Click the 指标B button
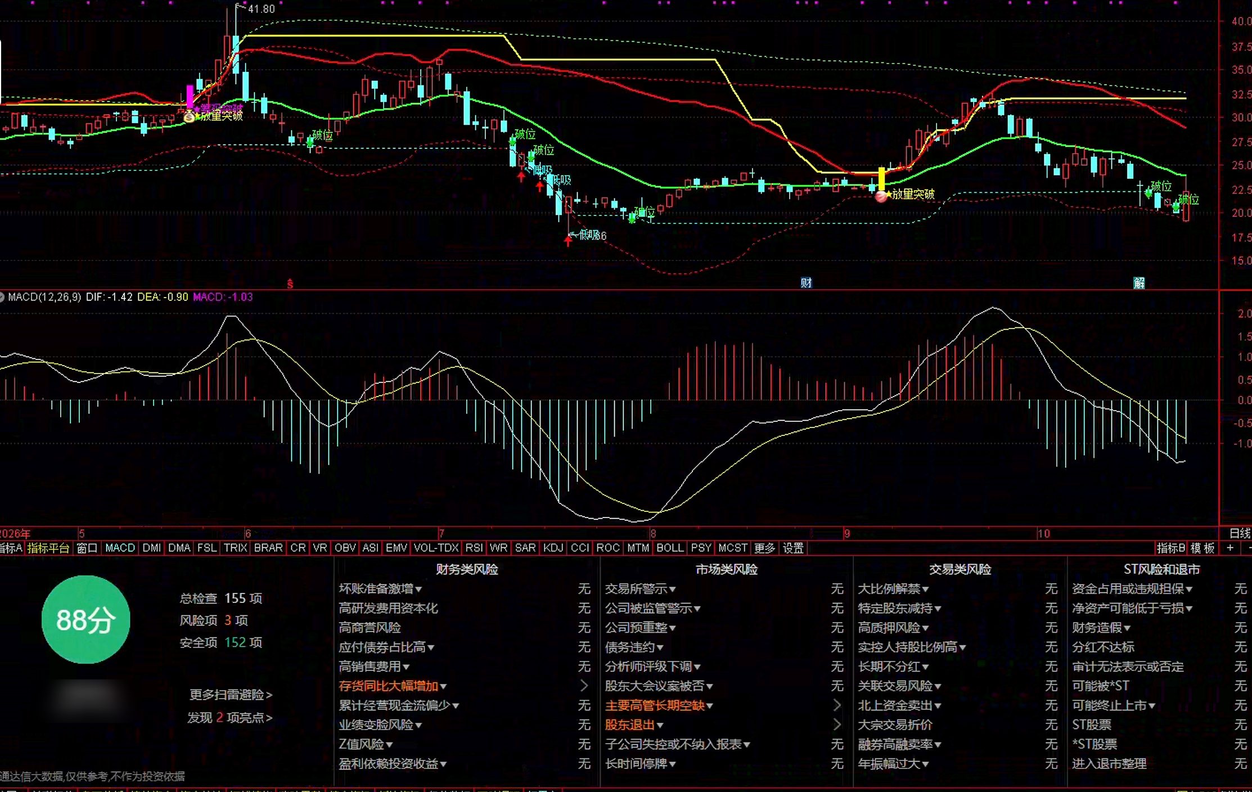 click(x=1170, y=548)
